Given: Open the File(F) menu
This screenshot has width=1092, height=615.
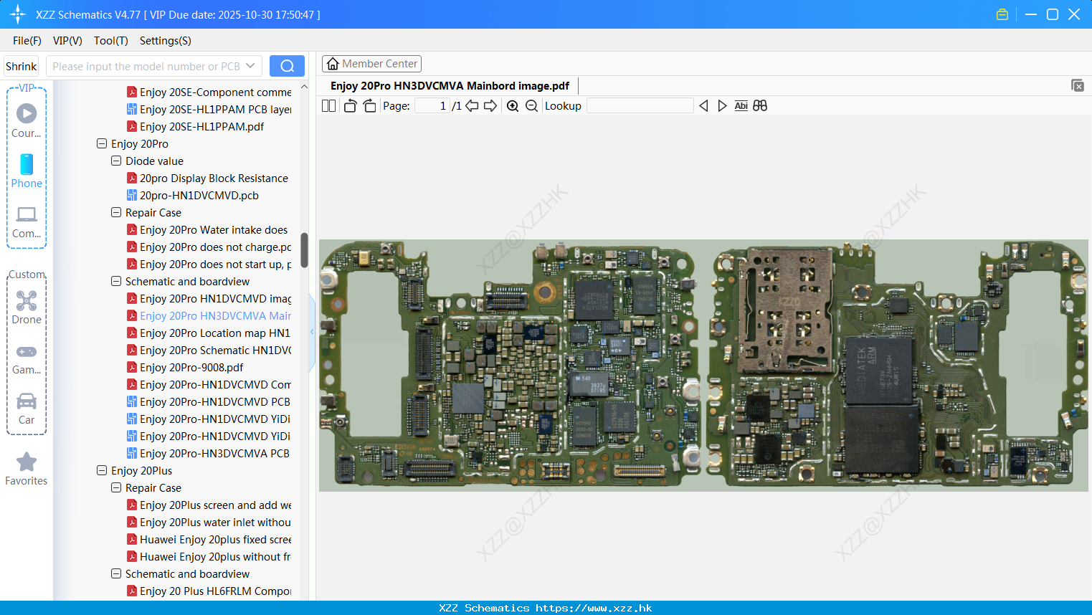Looking at the screenshot, I should [27, 40].
